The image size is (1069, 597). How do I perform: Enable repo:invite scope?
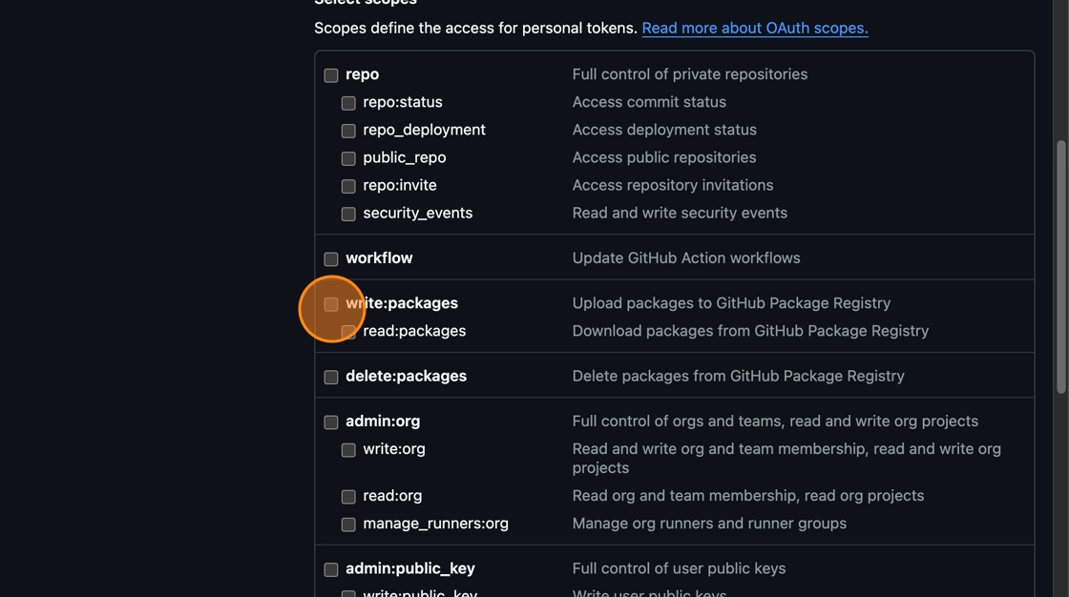tap(348, 186)
